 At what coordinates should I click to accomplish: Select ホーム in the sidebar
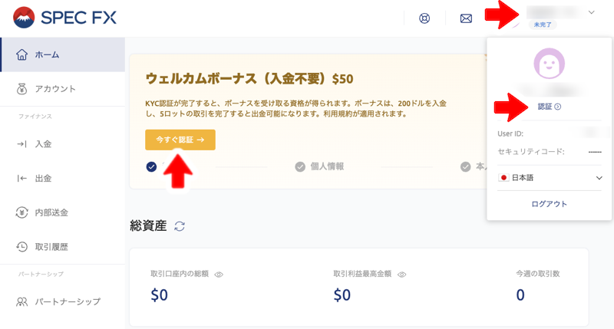pyautogui.click(x=48, y=54)
